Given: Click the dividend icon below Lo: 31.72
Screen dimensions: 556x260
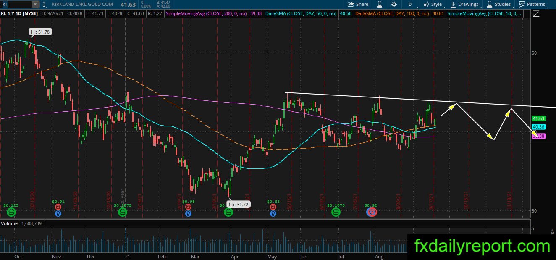Looking at the screenshot, I should coord(228,213).
